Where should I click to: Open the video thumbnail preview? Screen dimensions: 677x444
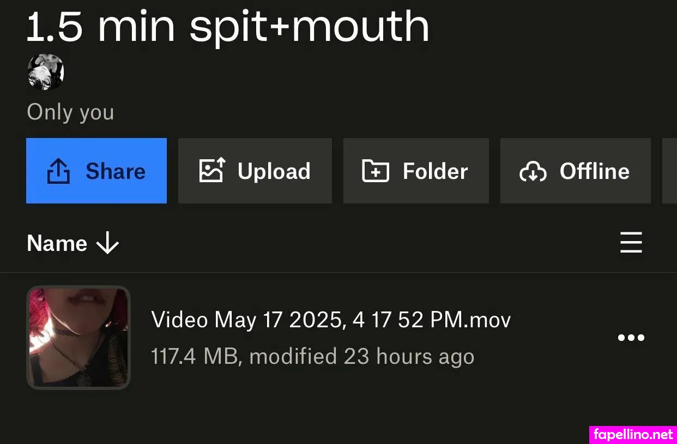click(78, 338)
